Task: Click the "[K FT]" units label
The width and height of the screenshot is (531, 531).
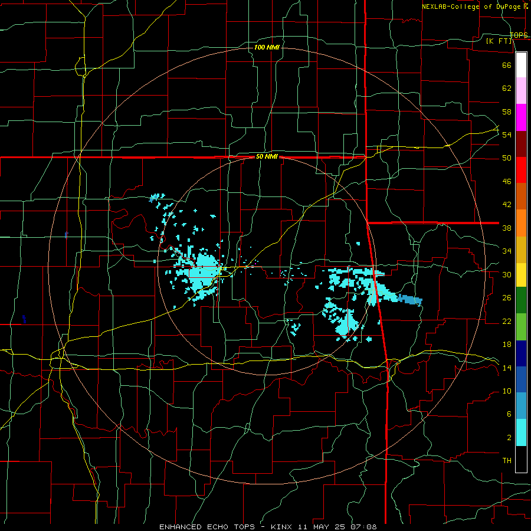Action: [x=499, y=41]
